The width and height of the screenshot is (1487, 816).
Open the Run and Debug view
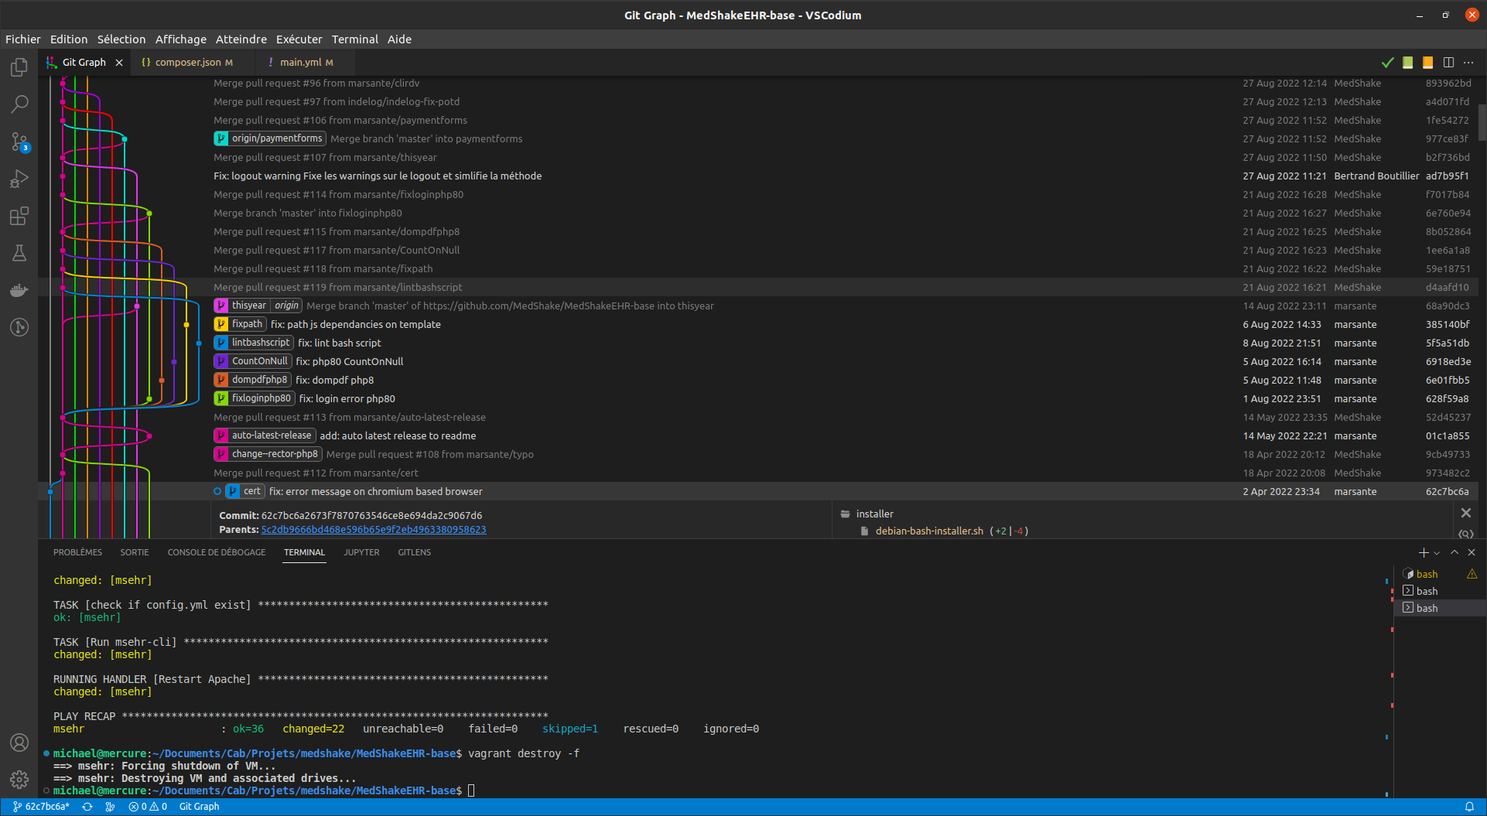[19, 179]
